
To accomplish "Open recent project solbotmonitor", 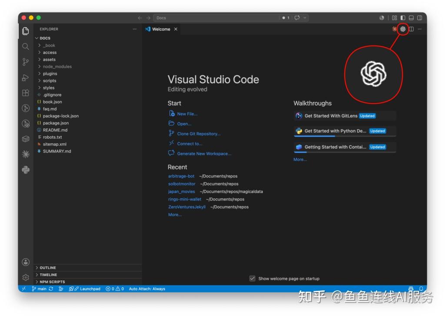I will click(182, 184).
